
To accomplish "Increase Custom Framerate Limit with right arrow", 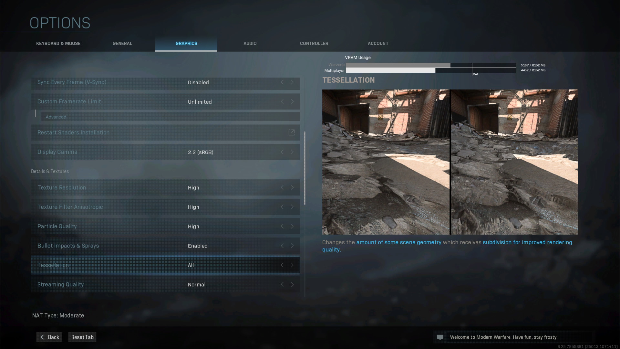I will coord(292,102).
